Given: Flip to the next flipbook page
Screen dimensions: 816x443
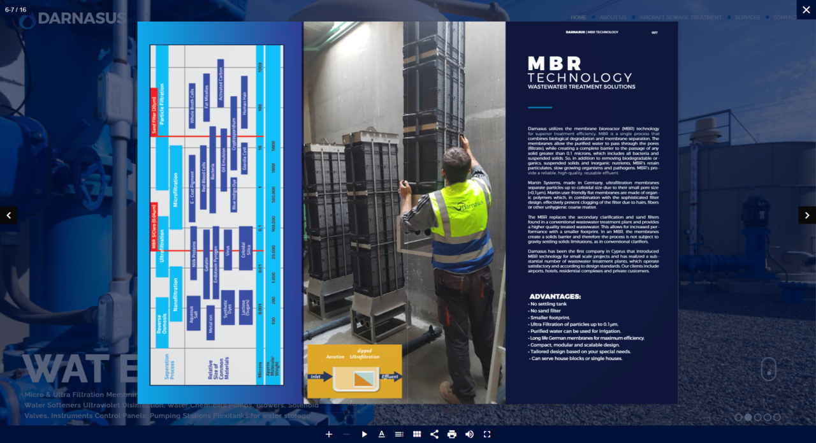Looking at the screenshot, I should (807, 215).
